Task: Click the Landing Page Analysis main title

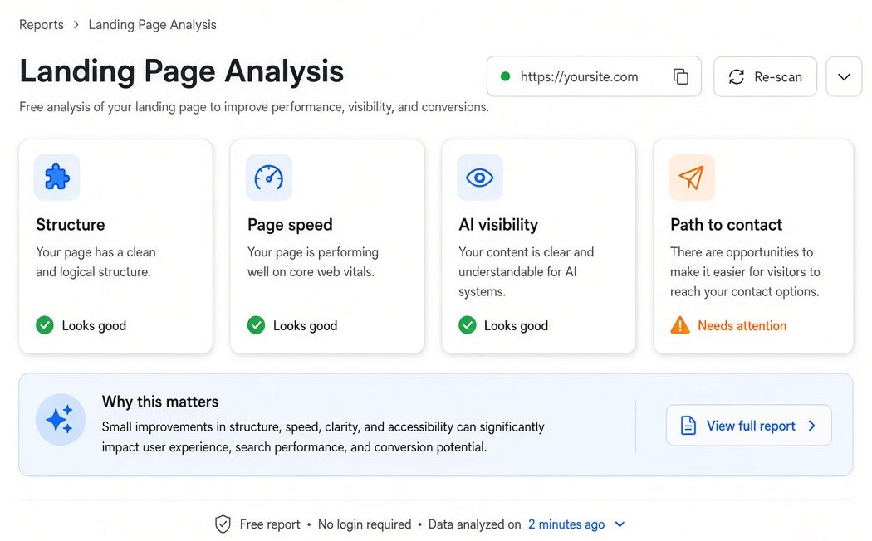Action: click(x=181, y=71)
